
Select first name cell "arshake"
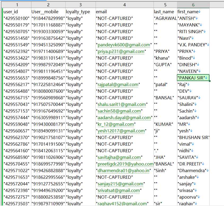click(x=193, y=177)
